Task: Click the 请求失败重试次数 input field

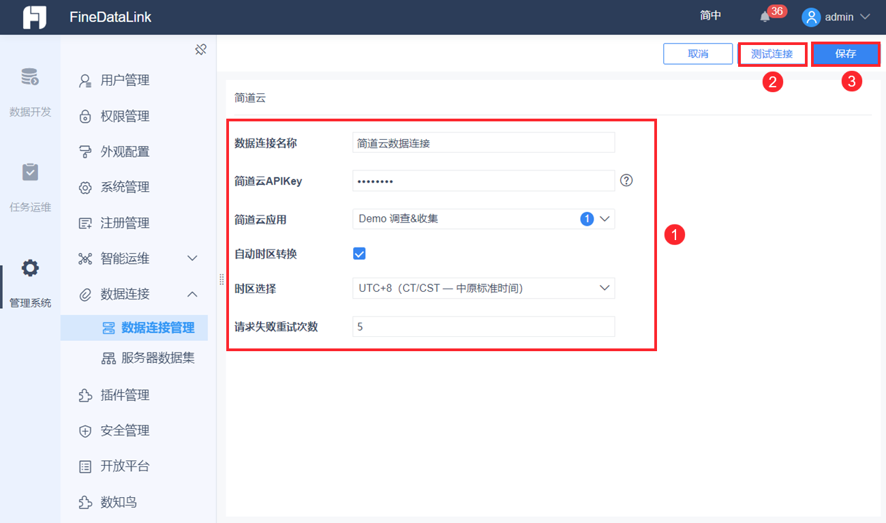Action: [x=483, y=327]
